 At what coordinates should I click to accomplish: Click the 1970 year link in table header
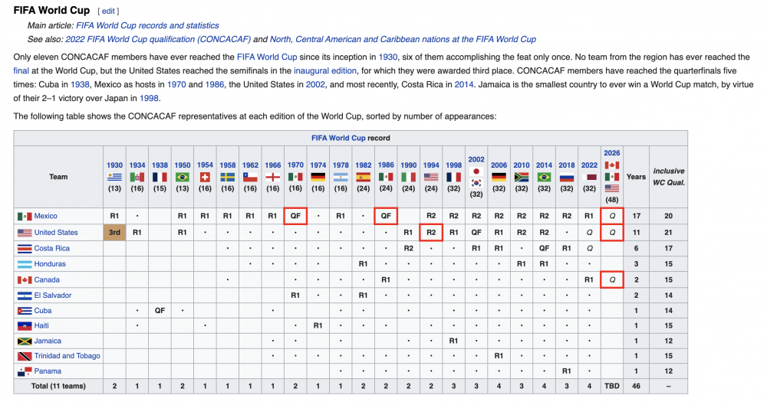[295, 165]
